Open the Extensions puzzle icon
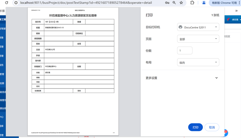241x138 pixels. (192, 3)
